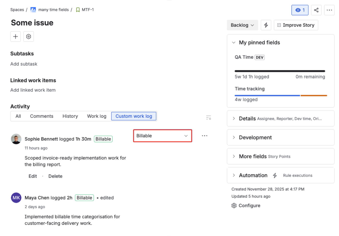
Task: Toggle watching via the eye icon
Action: pyautogui.click(x=300, y=10)
